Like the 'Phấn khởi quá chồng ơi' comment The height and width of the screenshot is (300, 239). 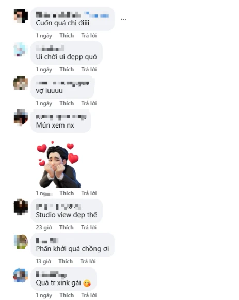coord(66,261)
